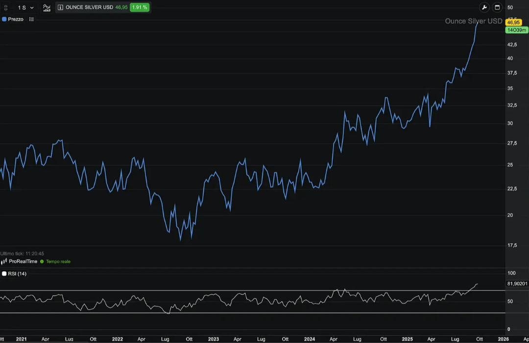Click the 2024 label on time axis
This screenshot has height=343, width=529.
(x=310, y=339)
